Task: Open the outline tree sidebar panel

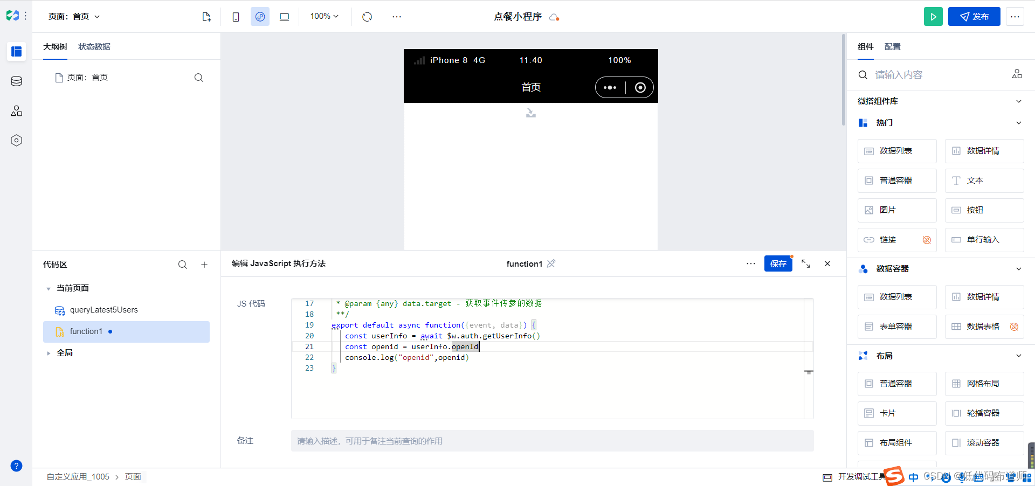Action: tap(16, 52)
